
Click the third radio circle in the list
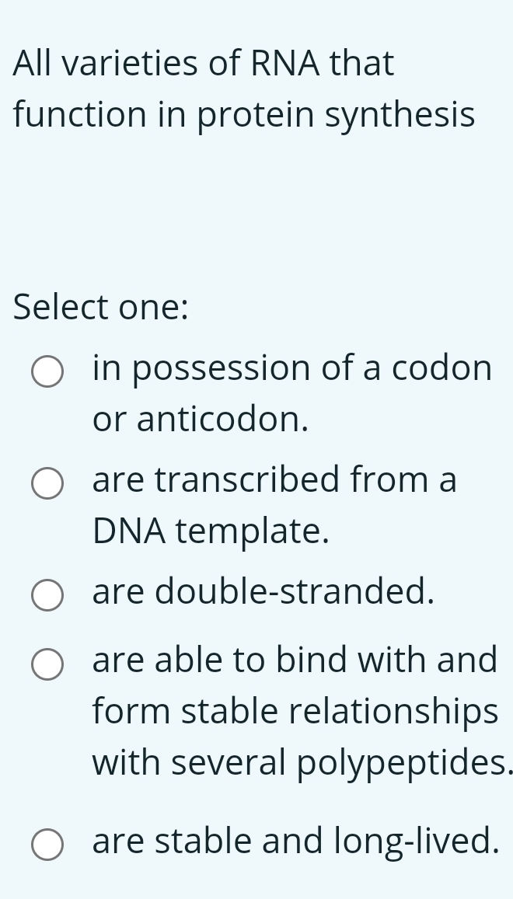(47, 595)
